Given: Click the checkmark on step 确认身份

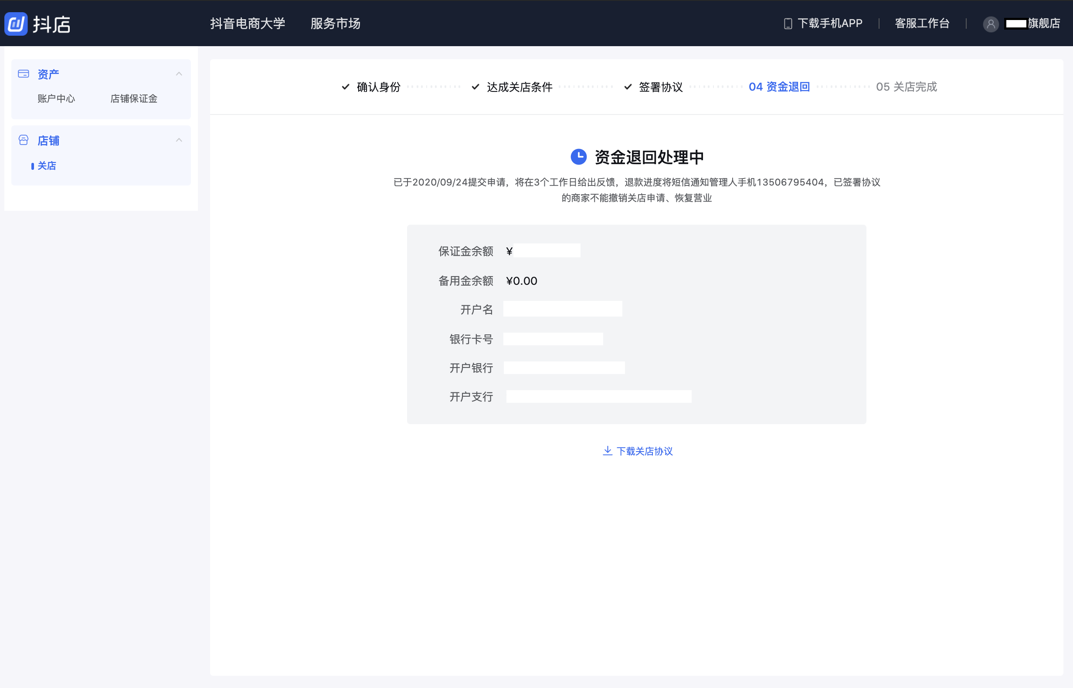Looking at the screenshot, I should click(345, 87).
